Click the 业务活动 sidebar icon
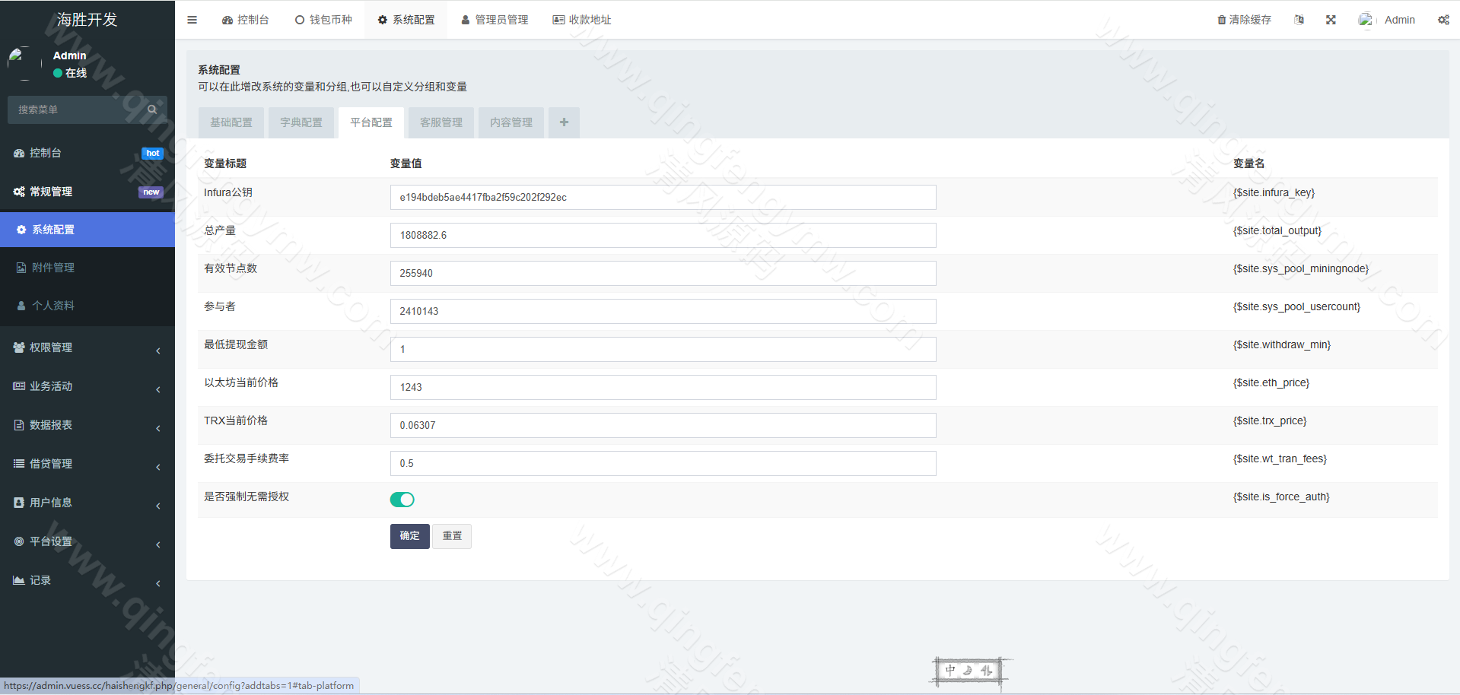The width and height of the screenshot is (1460, 695). (x=19, y=386)
